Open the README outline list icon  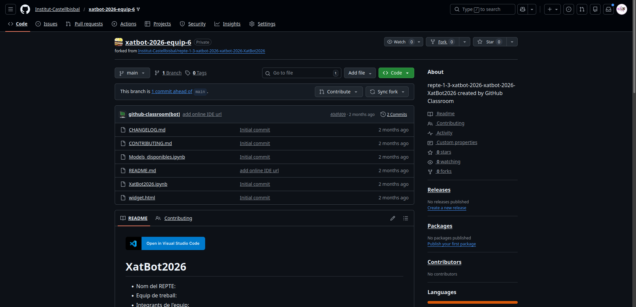(x=406, y=218)
